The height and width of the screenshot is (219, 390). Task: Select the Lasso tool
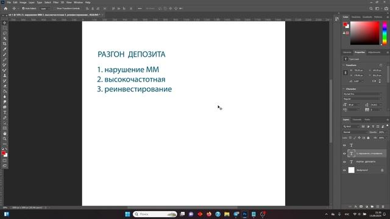click(4, 33)
